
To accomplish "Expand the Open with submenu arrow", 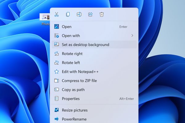I will click(x=132, y=35).
